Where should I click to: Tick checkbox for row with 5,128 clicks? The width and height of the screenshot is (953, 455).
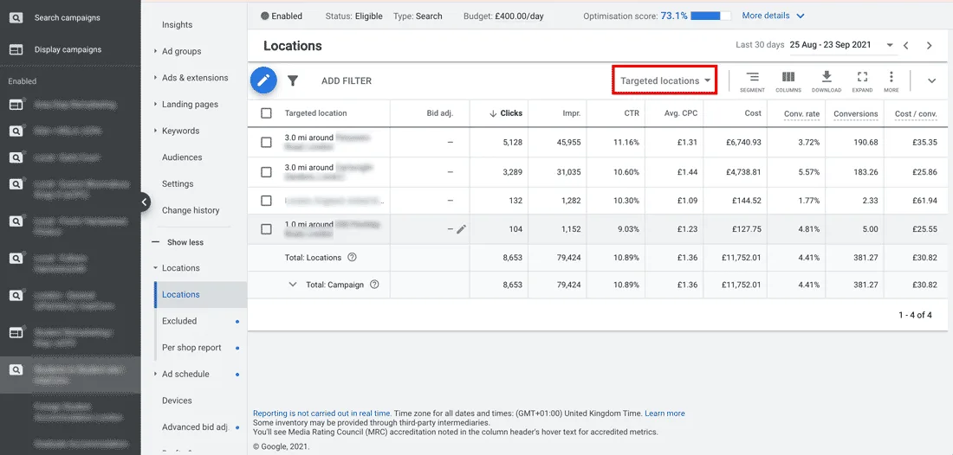click(x=266, y=142)
